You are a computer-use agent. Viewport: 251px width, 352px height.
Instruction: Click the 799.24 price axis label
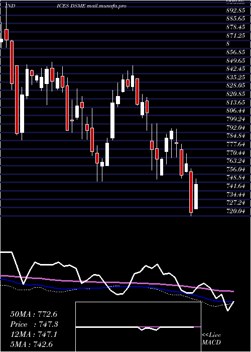point(235,119)
